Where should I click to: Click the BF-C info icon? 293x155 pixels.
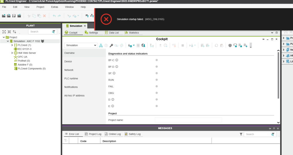(x=117, y=60)
